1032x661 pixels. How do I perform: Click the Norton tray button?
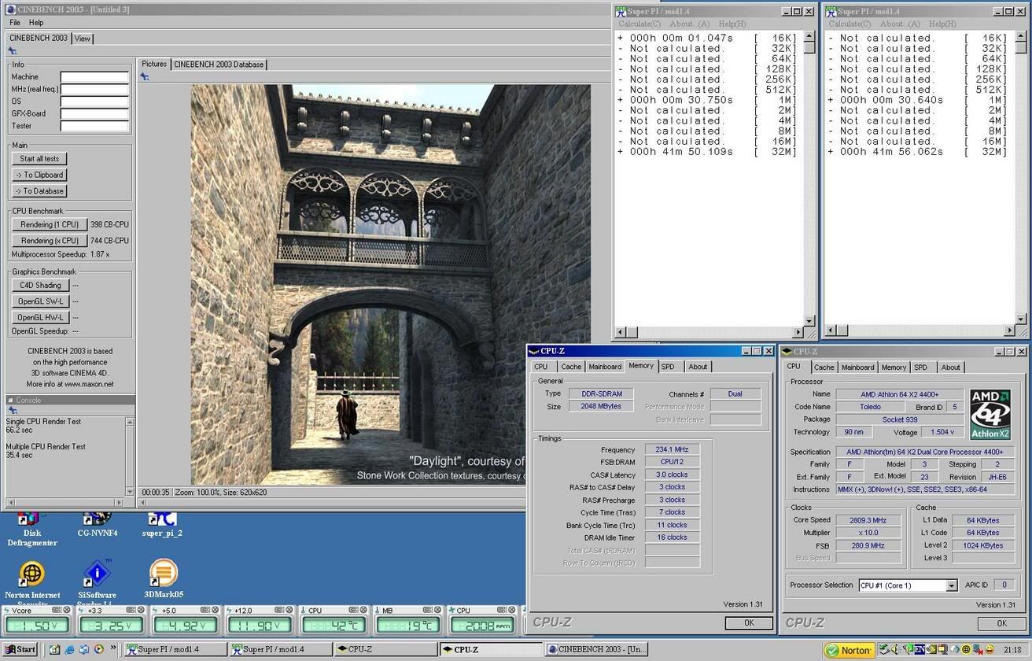pos(849,651)
